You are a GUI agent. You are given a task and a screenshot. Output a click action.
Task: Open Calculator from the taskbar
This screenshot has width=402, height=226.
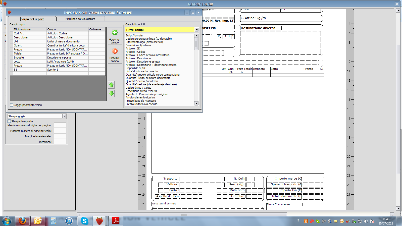pos(53,221)
